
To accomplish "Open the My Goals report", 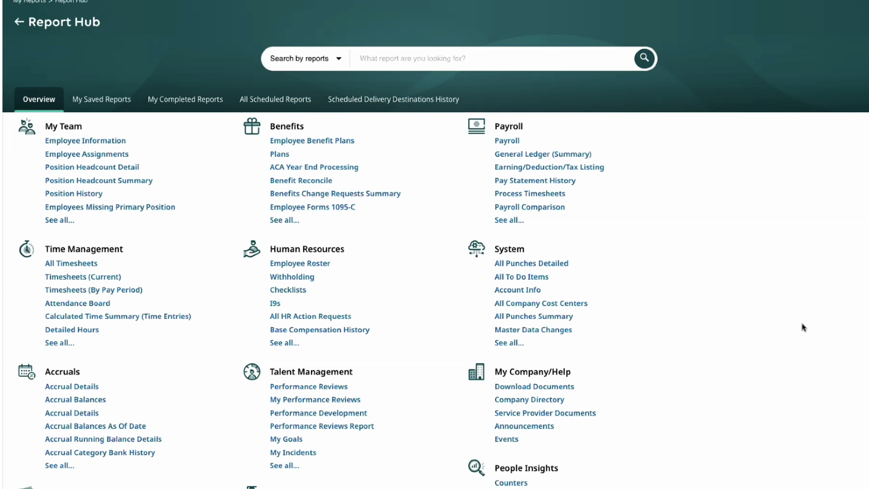I will click(286, 439).
